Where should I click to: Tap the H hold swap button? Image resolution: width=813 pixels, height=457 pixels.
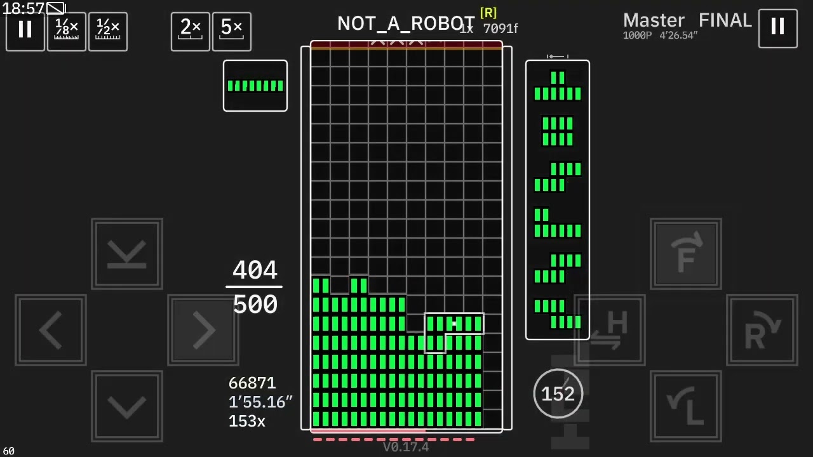(x=610, y=330)
